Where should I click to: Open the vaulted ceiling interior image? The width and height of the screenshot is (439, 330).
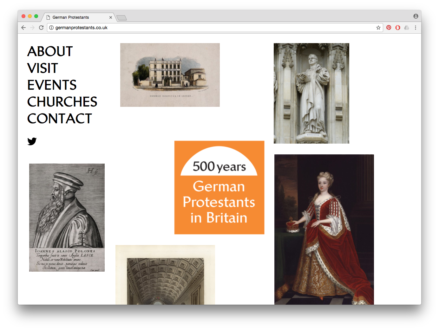[x=165, y=275]
